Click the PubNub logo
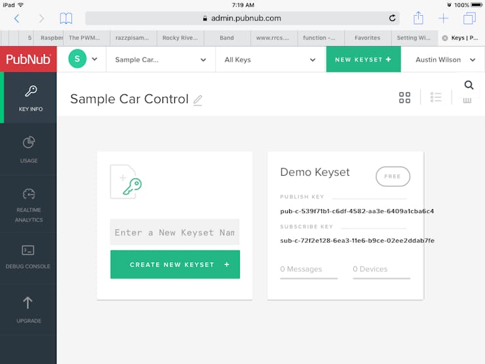The height and width of the screenshot is (364, 485). (x=28, y=59)
